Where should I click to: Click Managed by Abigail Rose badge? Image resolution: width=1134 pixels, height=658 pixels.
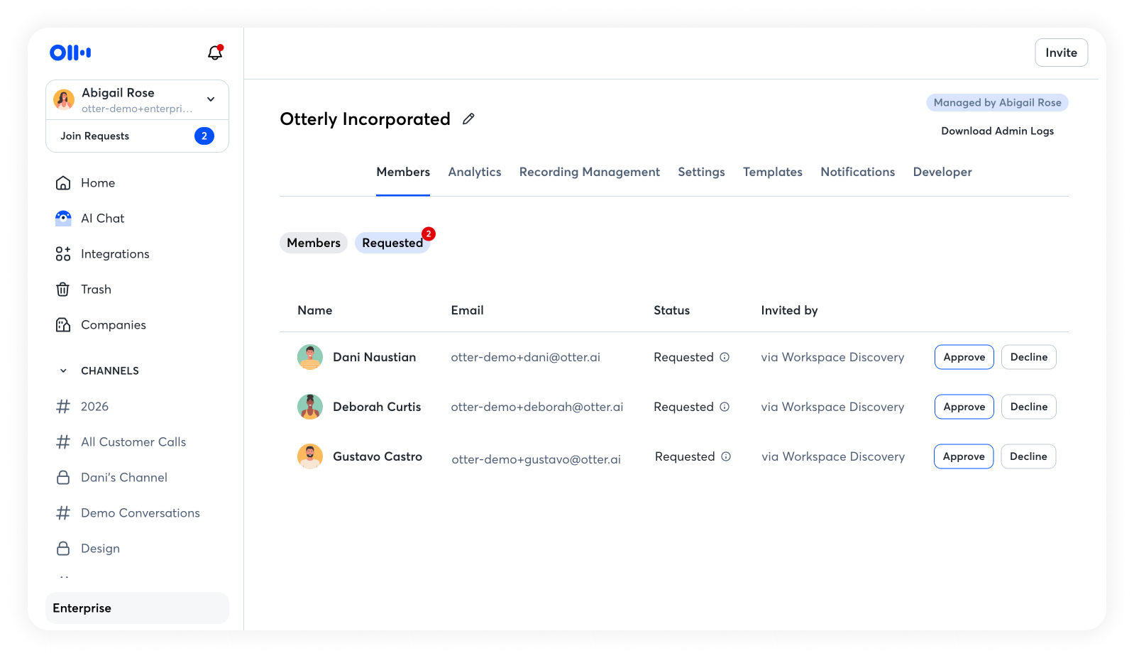[x=997, y=103]
